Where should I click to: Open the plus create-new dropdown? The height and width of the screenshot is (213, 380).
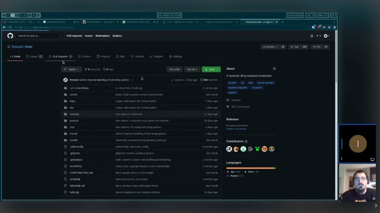click(x=318, y=35)
